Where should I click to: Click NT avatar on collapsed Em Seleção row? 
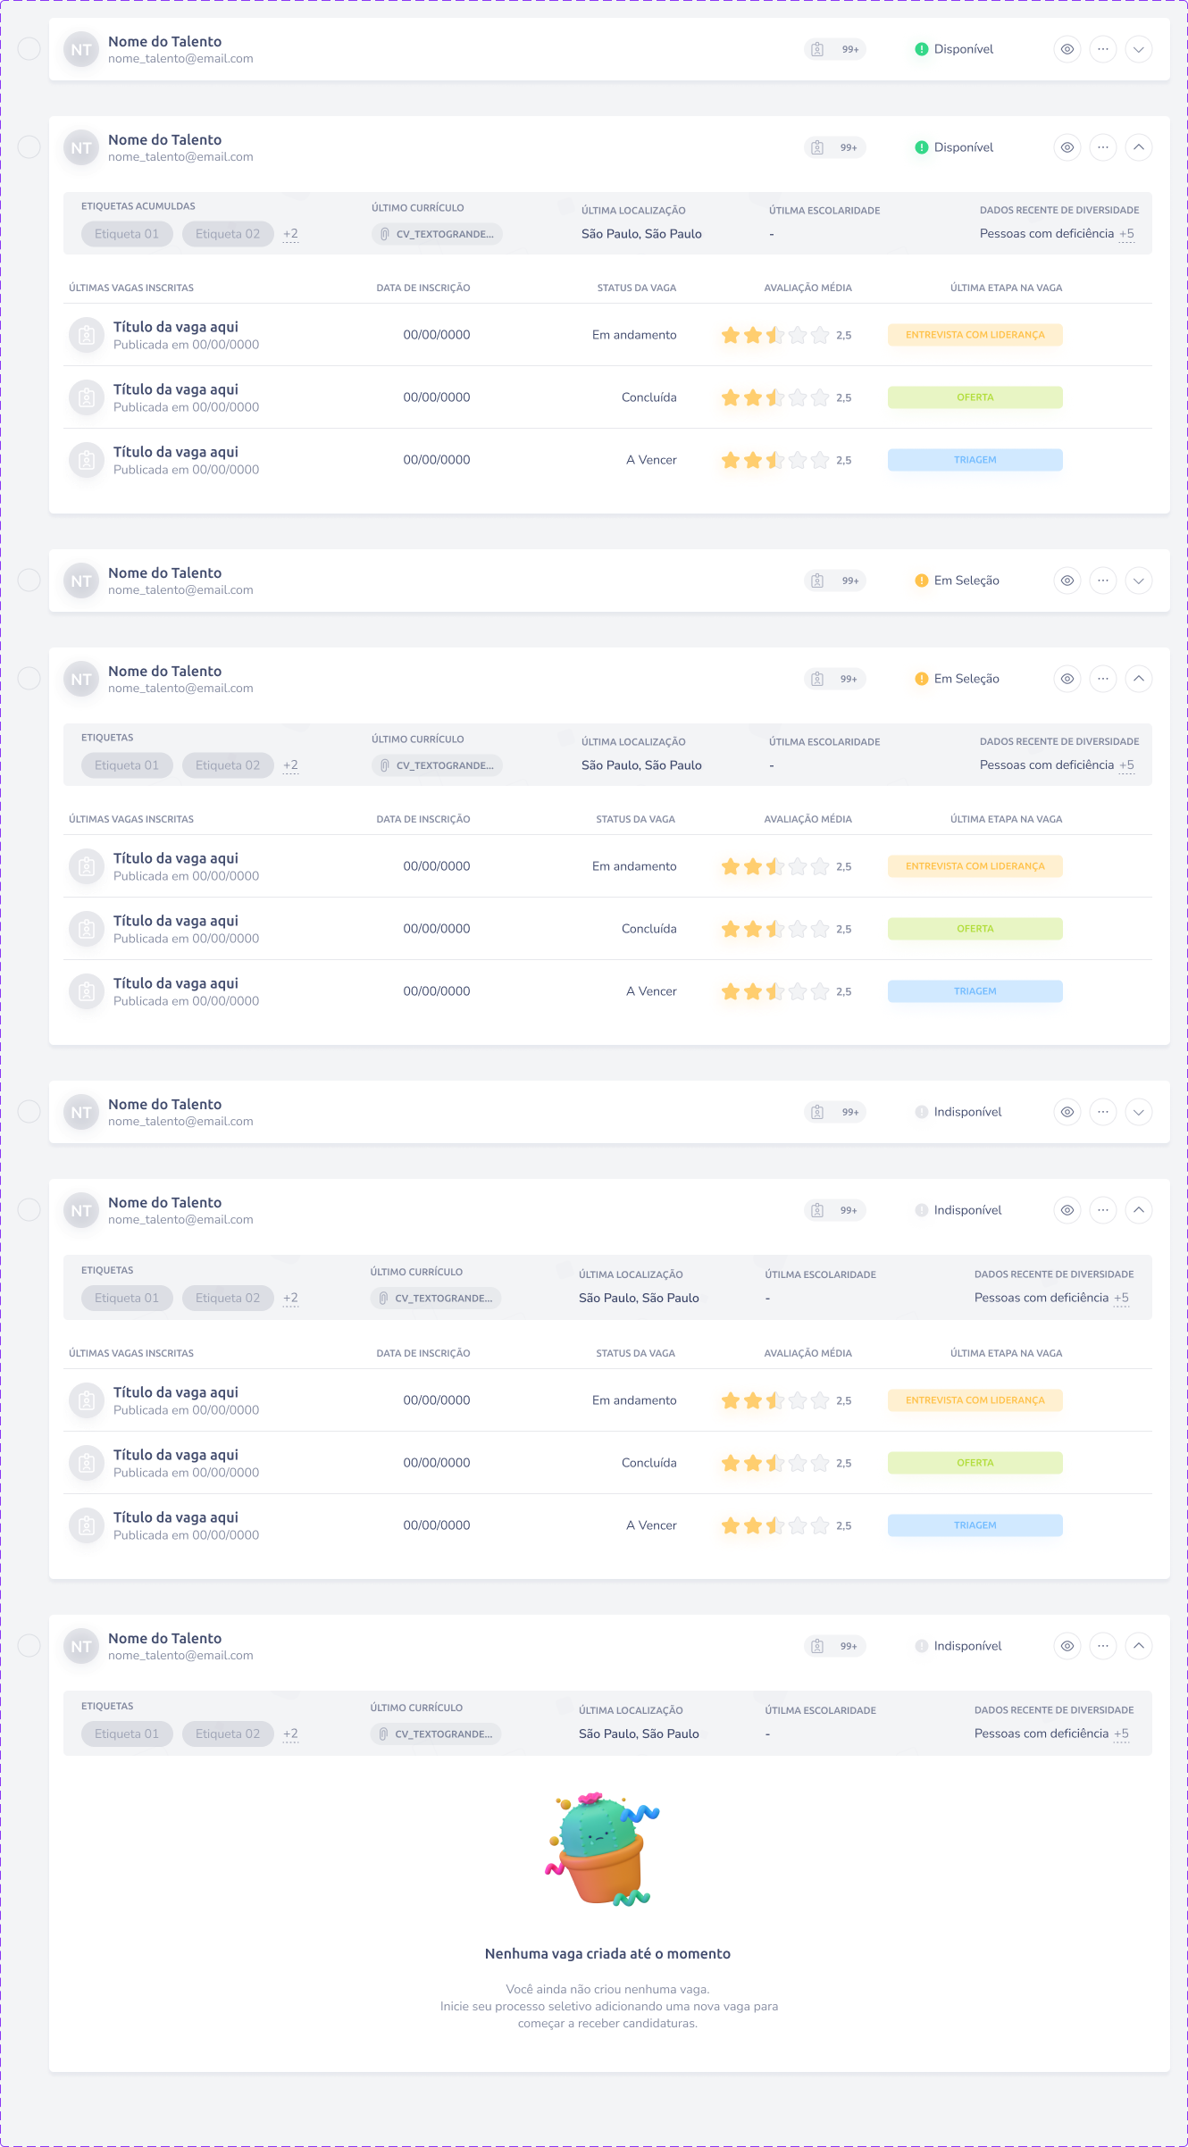[81, 581]
